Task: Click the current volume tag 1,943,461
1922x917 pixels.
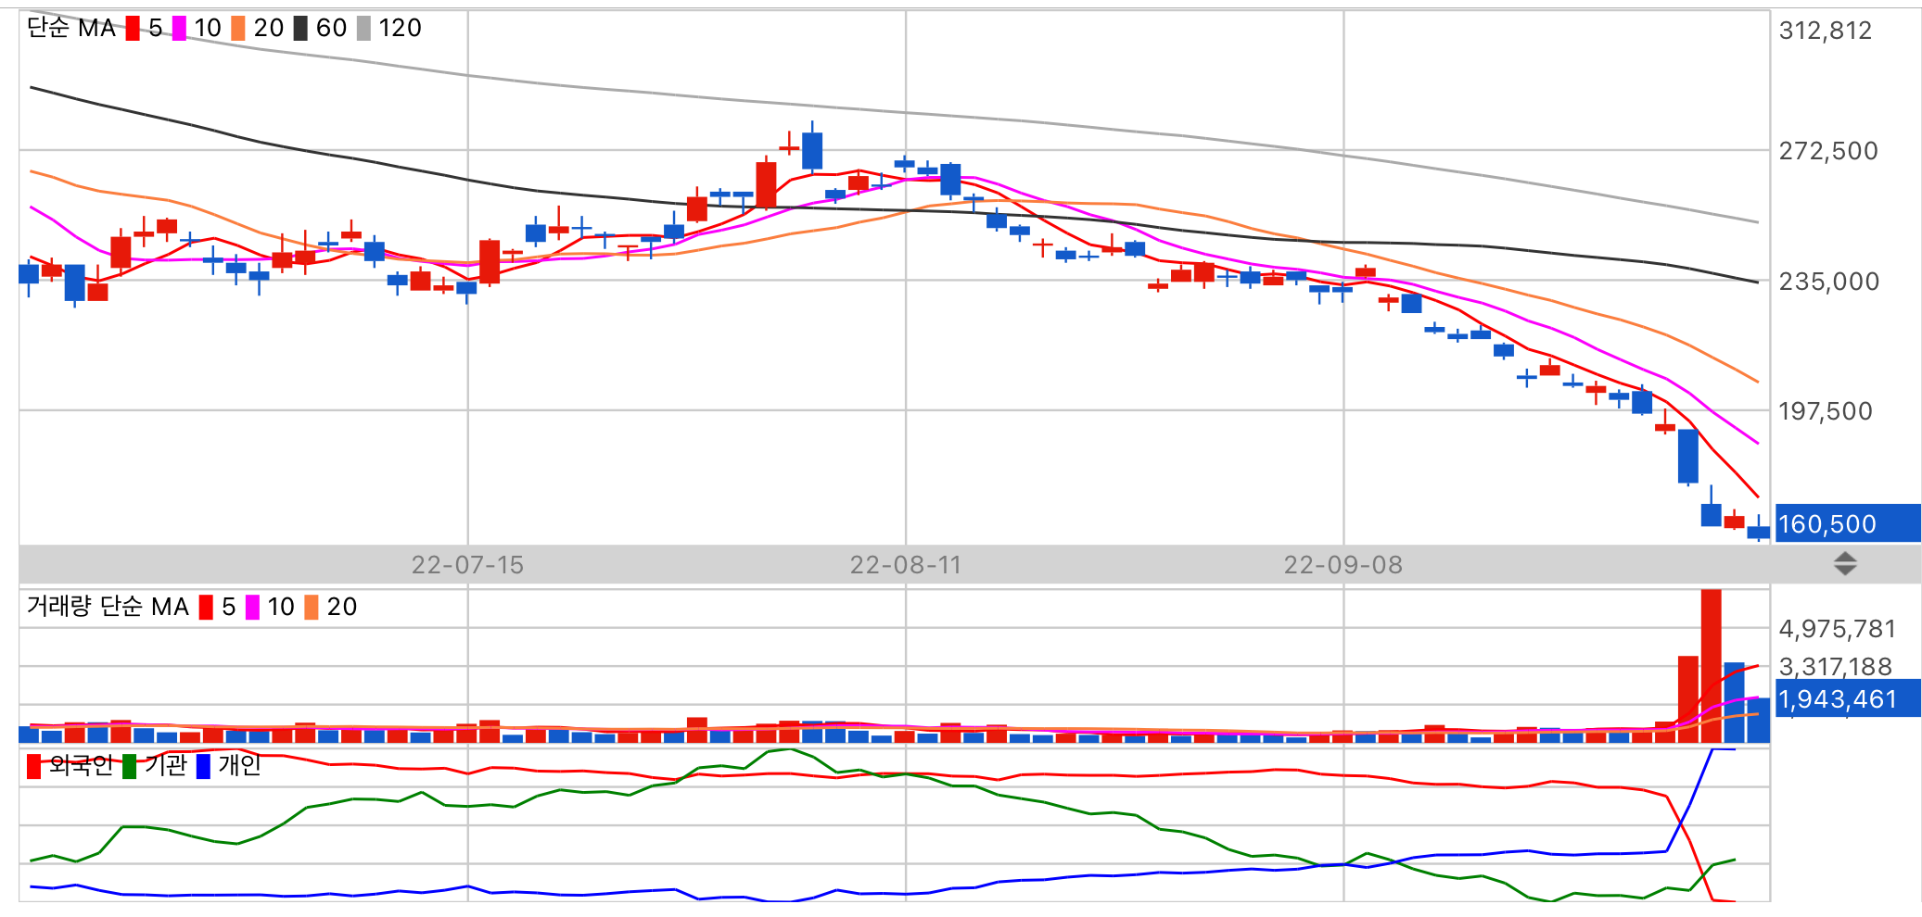Action: (x=1847, y=699)
